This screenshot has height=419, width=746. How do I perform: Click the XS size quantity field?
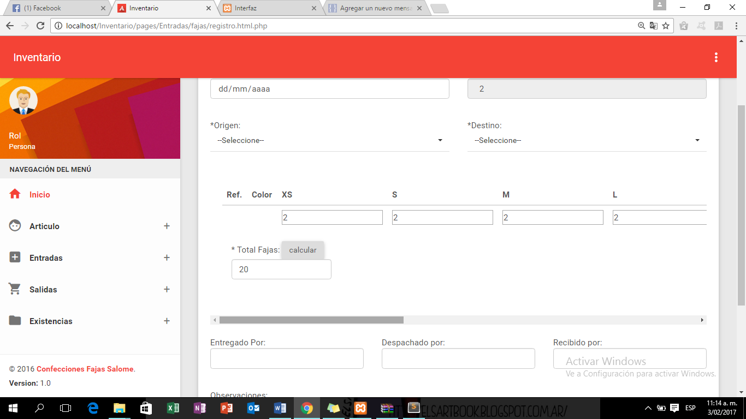332,218
